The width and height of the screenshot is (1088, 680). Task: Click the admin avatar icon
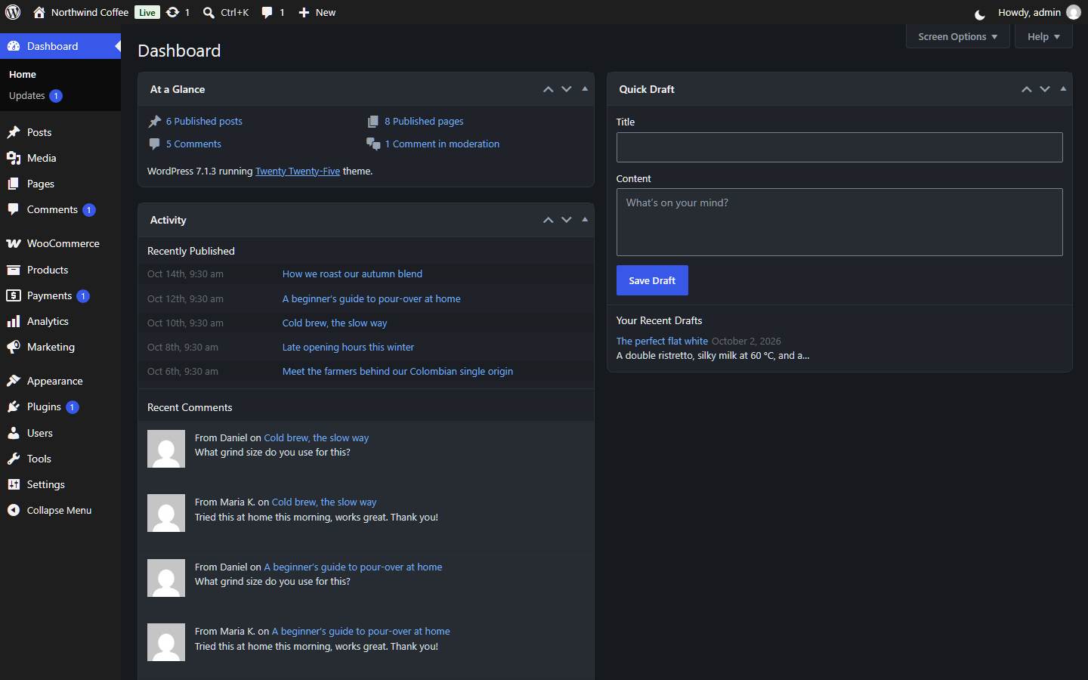[1074, 12]
